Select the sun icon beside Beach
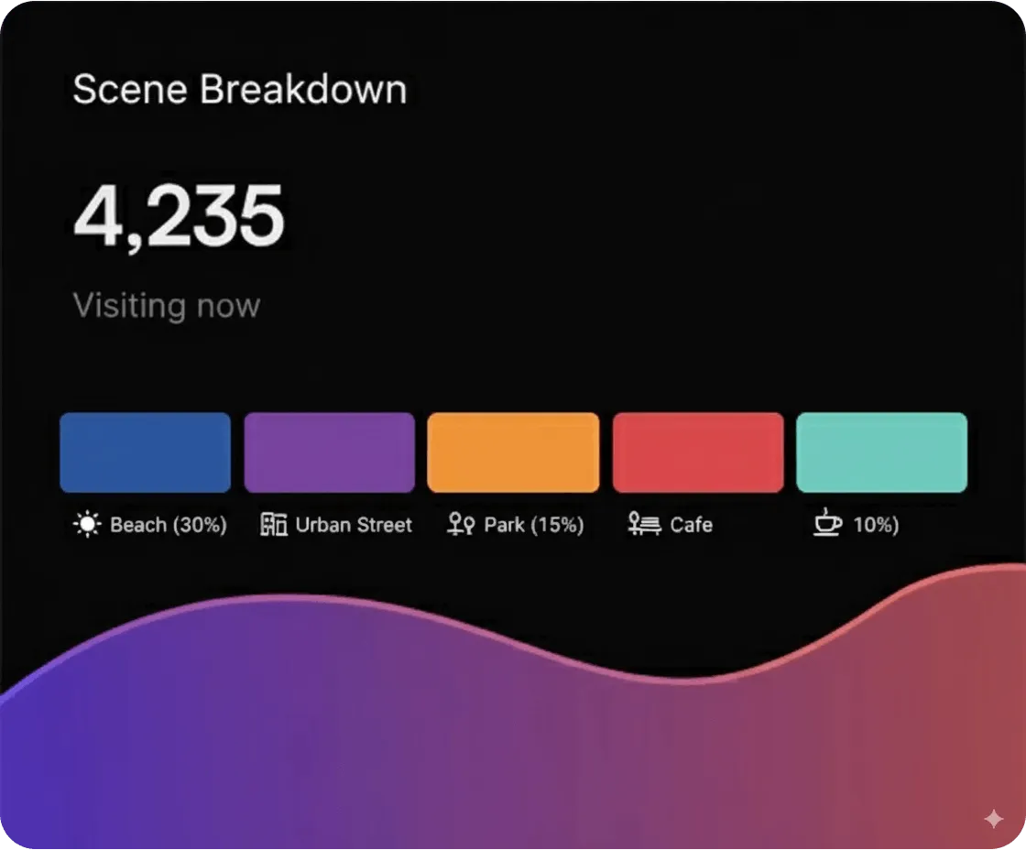Viewport: 1026px width, 850px height. [85, 525]
